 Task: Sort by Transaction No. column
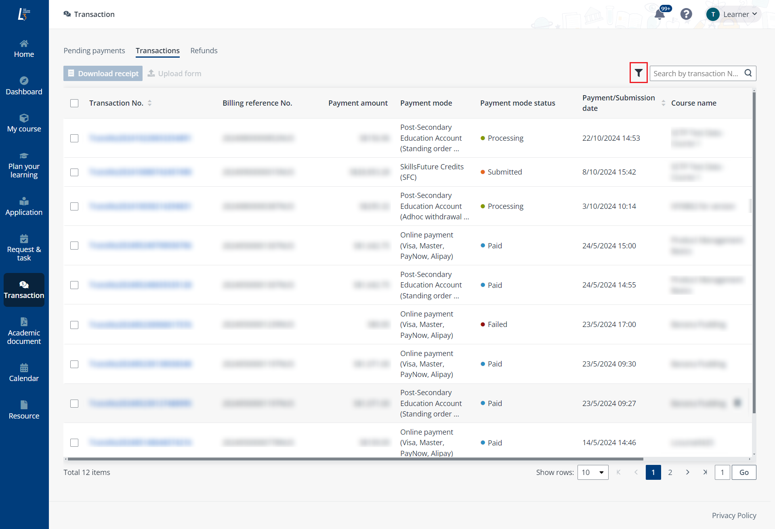click(149, 103)
